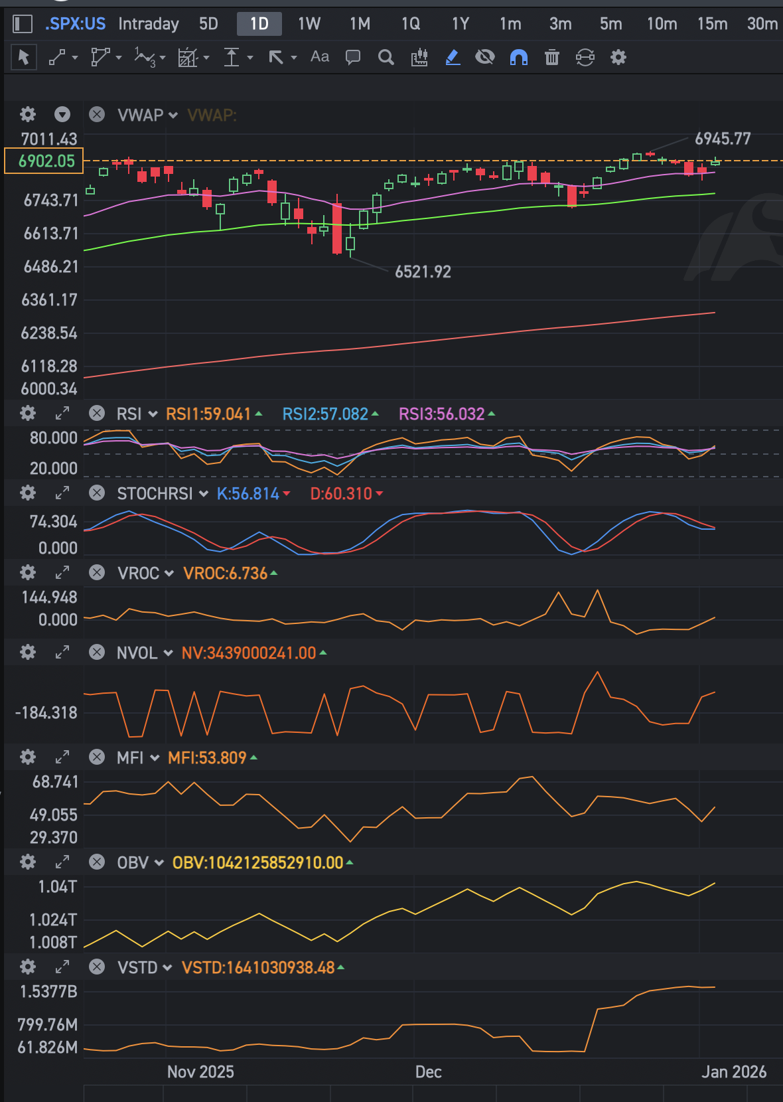
Task: Open VSTD panel settings gear
Action: click(28, 967)
